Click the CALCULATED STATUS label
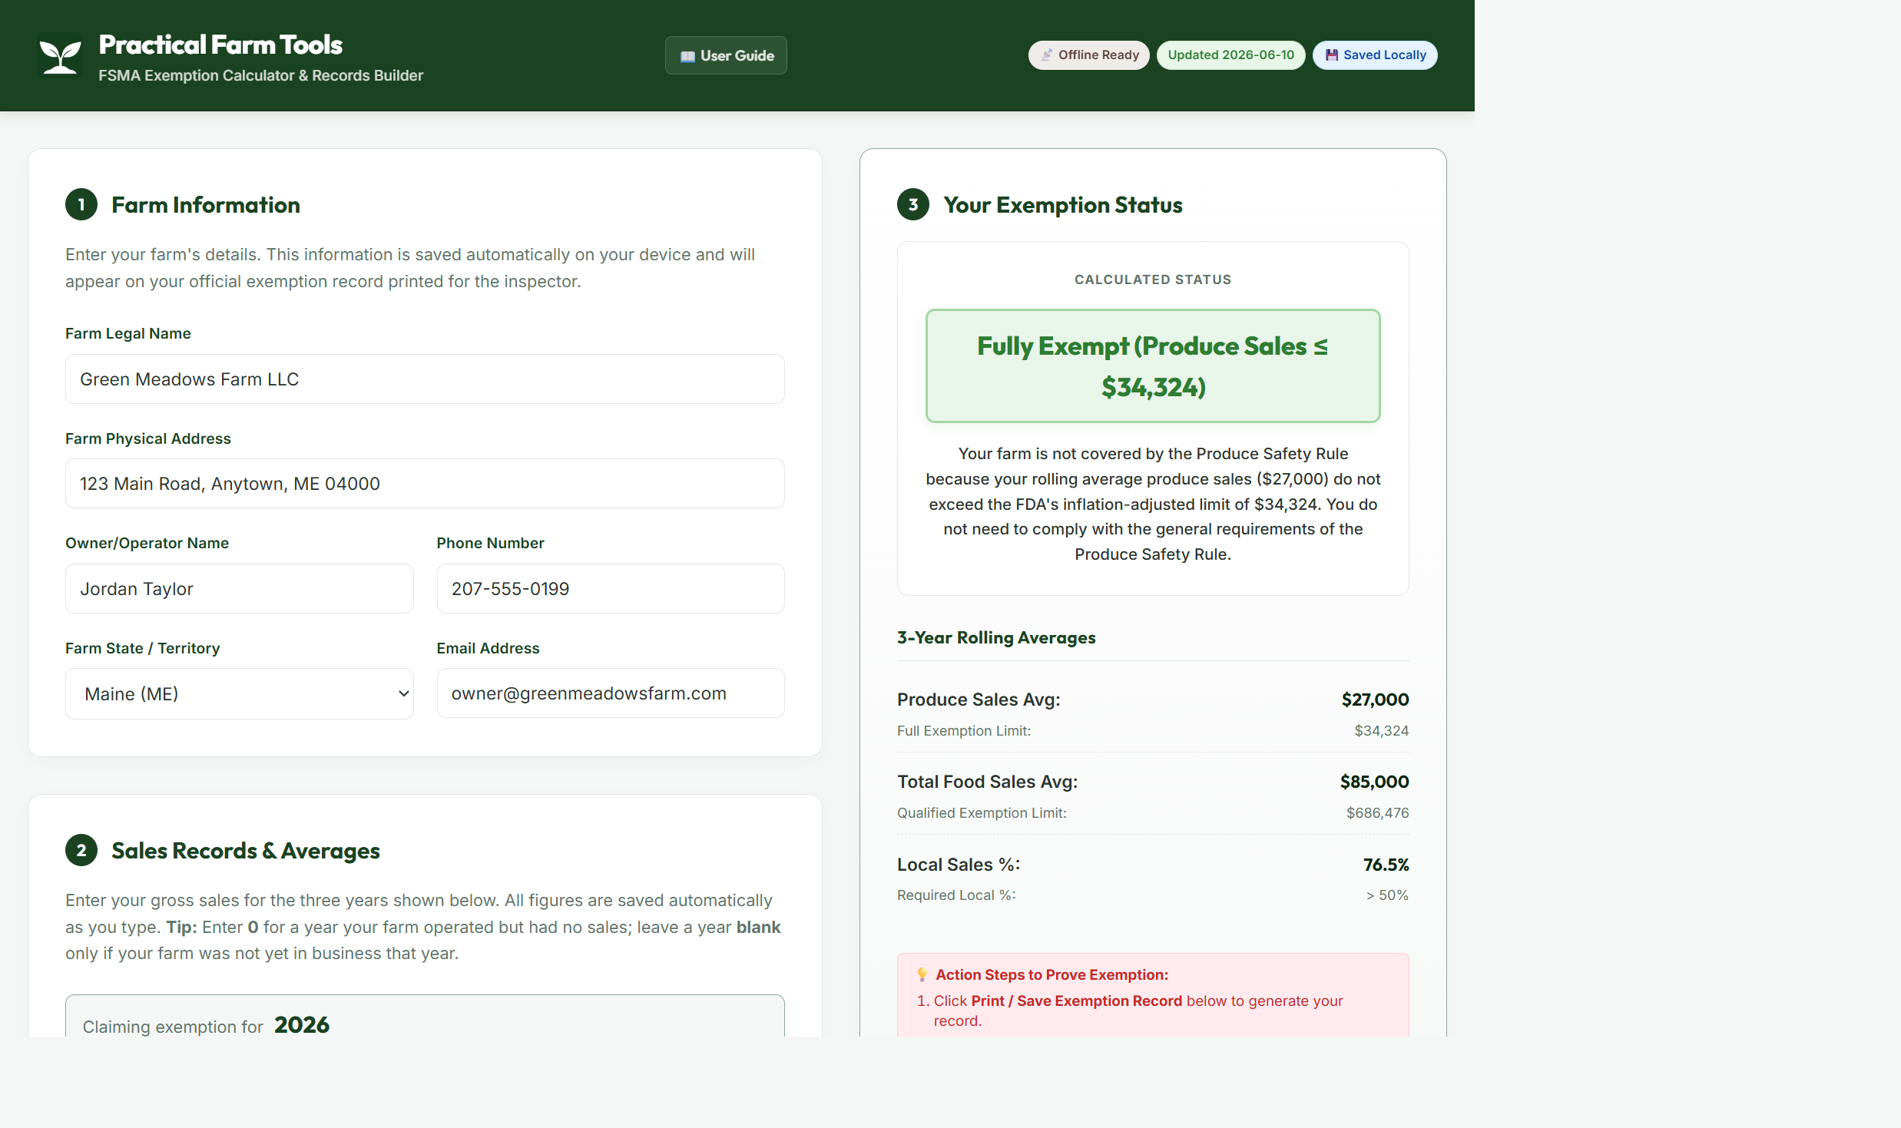 click(1153, 280)
